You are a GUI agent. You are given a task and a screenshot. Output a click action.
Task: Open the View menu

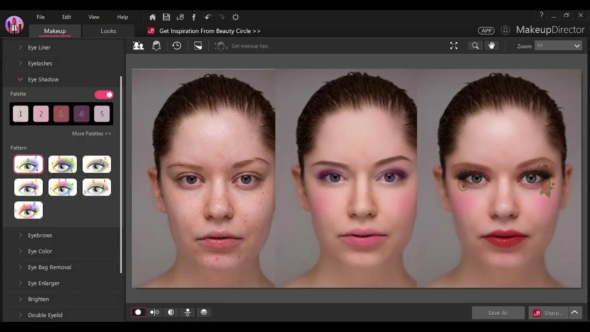(94, 17)
